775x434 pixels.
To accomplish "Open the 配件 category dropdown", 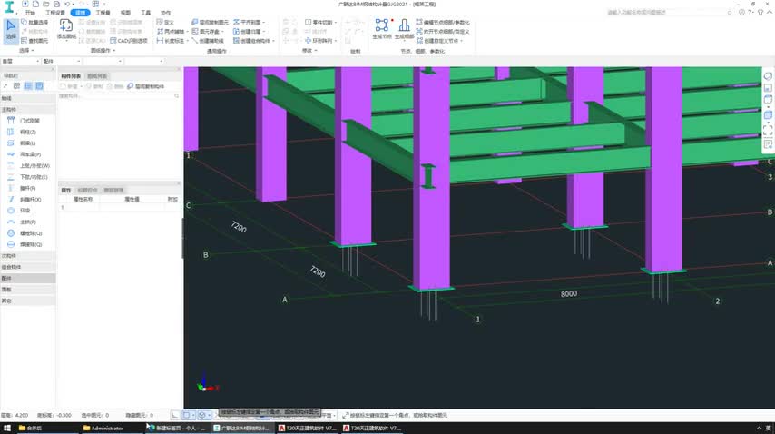I will 62,62.
